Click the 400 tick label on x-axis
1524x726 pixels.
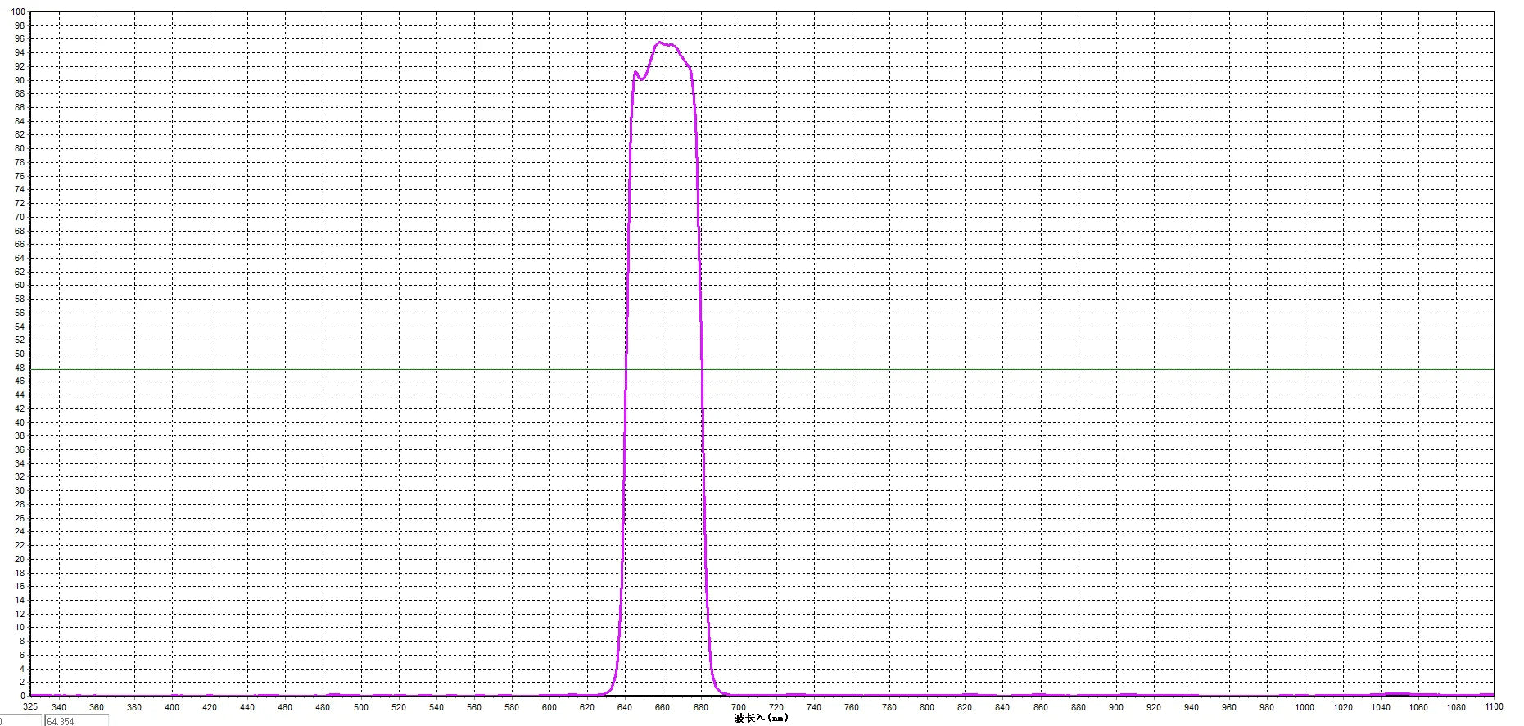point(172,707)
